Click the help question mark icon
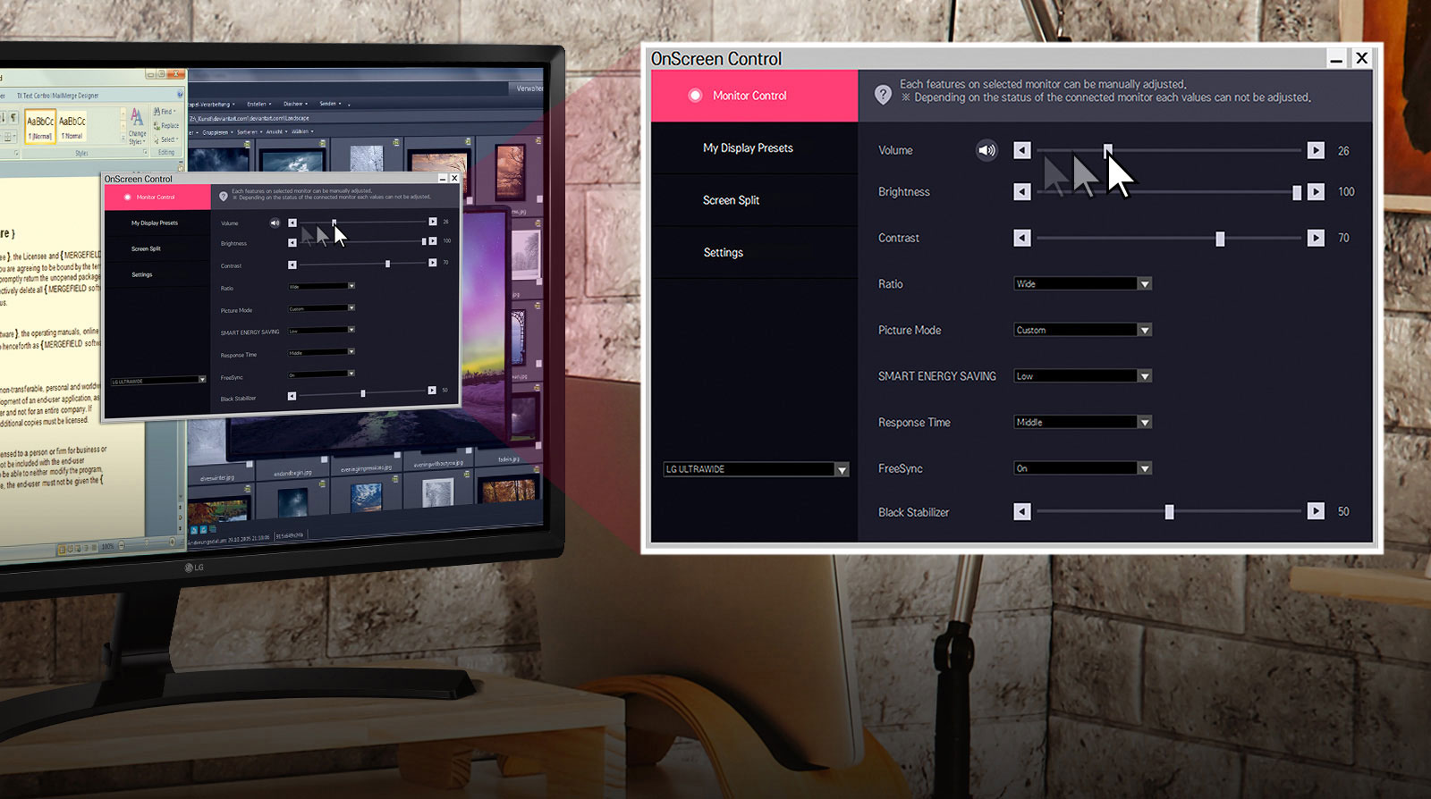 point(883,94)
